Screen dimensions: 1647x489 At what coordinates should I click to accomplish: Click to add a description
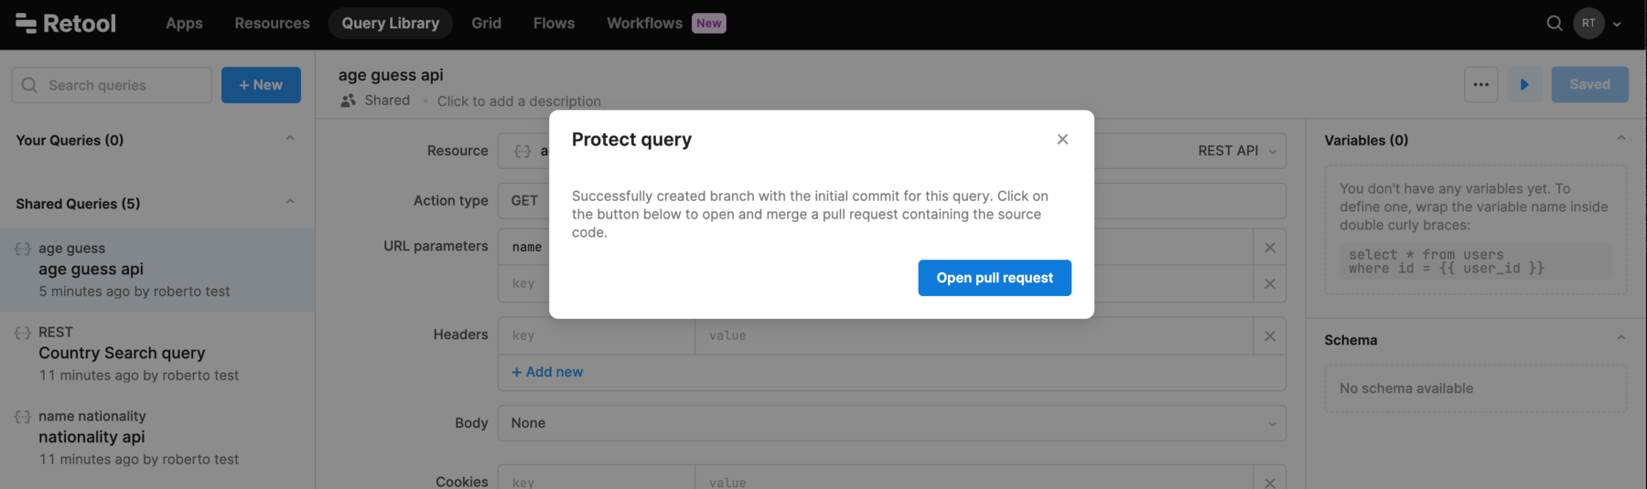coord(519,101)
